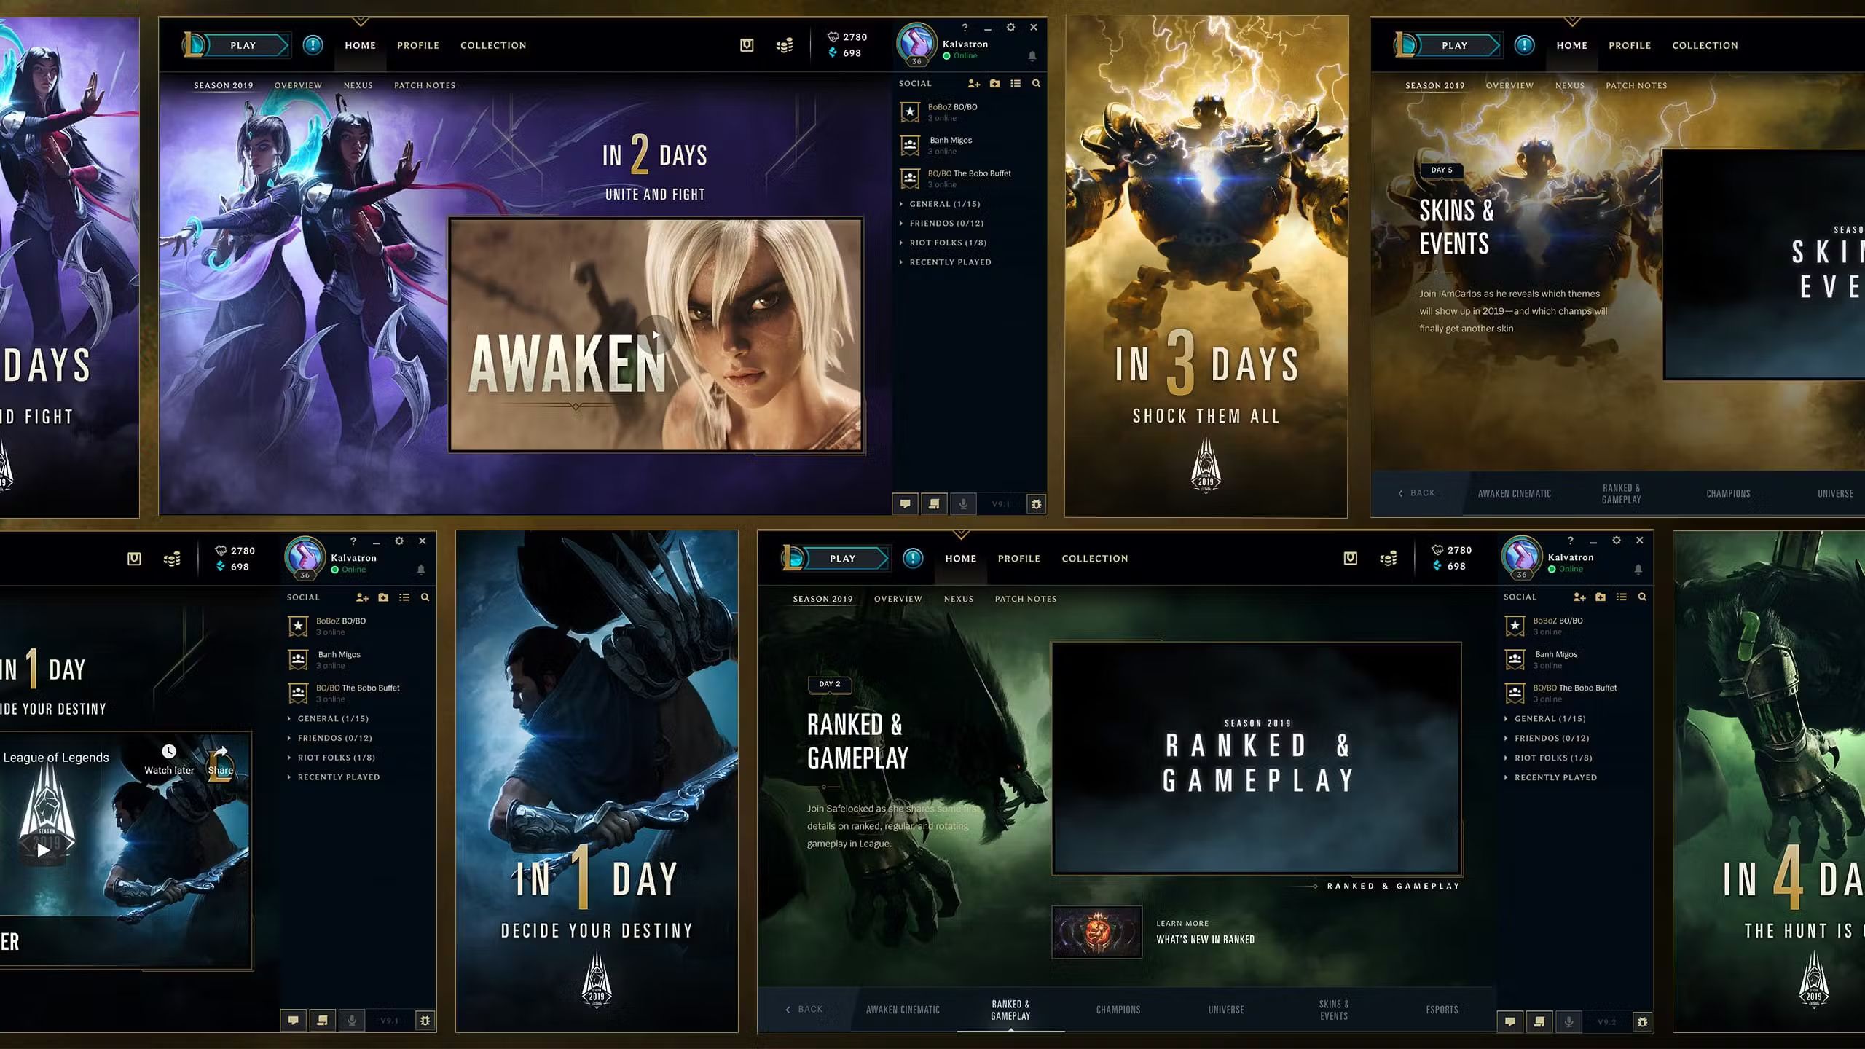This screenshot has height=1049, width=1865.
Task: Switch to Patch Notes tab in purple Awaken window
Action: (425, 85)
